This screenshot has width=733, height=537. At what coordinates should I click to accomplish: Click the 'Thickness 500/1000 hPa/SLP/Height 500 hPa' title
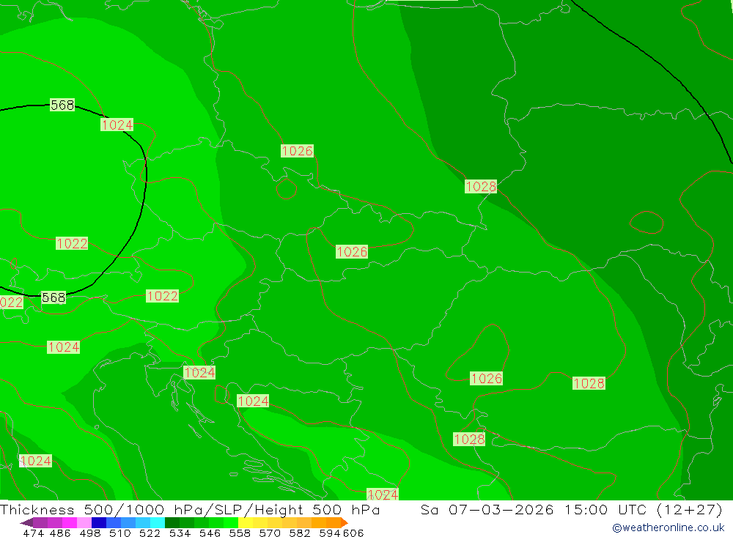pyautogui.click(x=190, y=509)
